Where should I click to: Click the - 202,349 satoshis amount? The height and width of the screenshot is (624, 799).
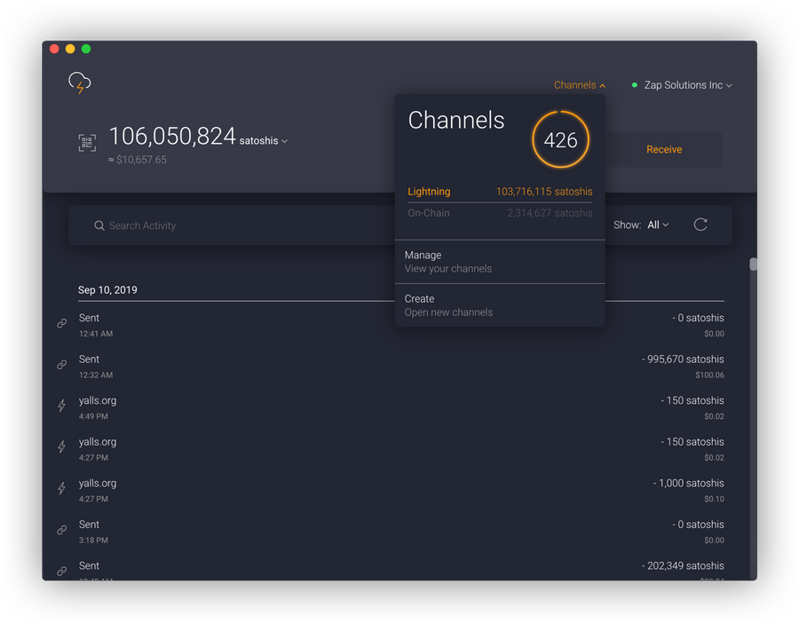click(x=683, y=565)
